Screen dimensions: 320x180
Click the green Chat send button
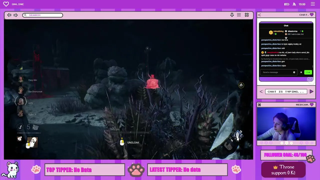pyautogui.click(x=308, y=72)
